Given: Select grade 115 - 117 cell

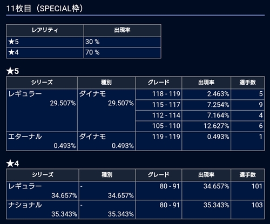Looking at the screenshot, I should [x=159, y=105].
